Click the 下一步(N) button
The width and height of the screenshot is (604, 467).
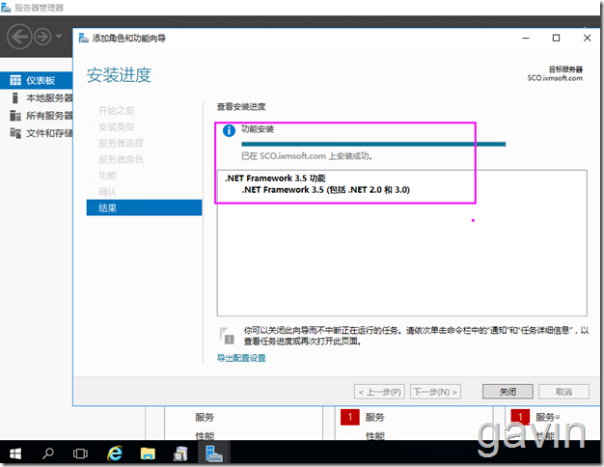[435, 392]
